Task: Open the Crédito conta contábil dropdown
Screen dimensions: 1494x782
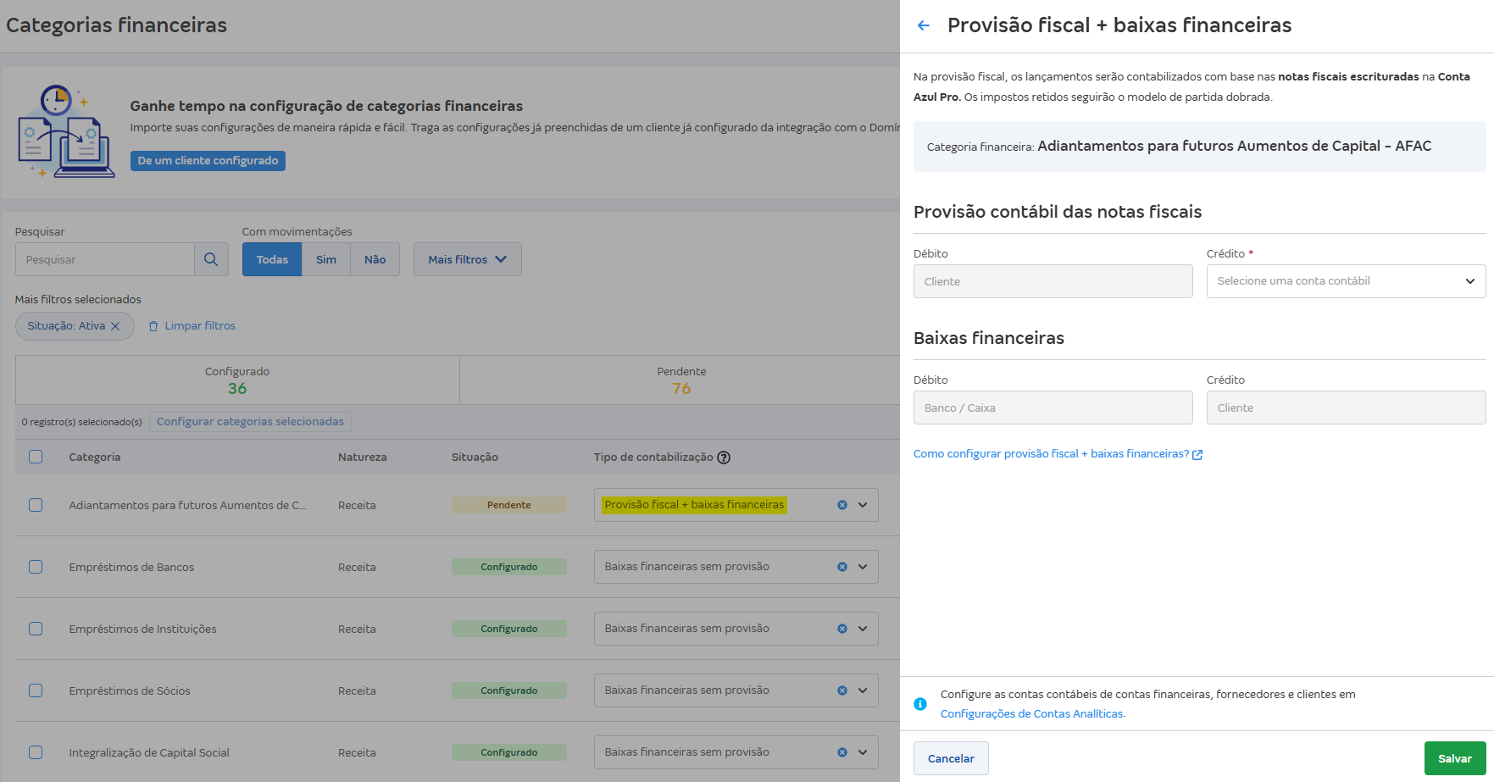Action: (x=1346, y=281)
